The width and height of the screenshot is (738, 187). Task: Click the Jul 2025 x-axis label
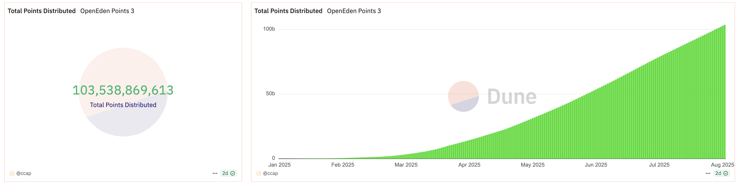659,165
